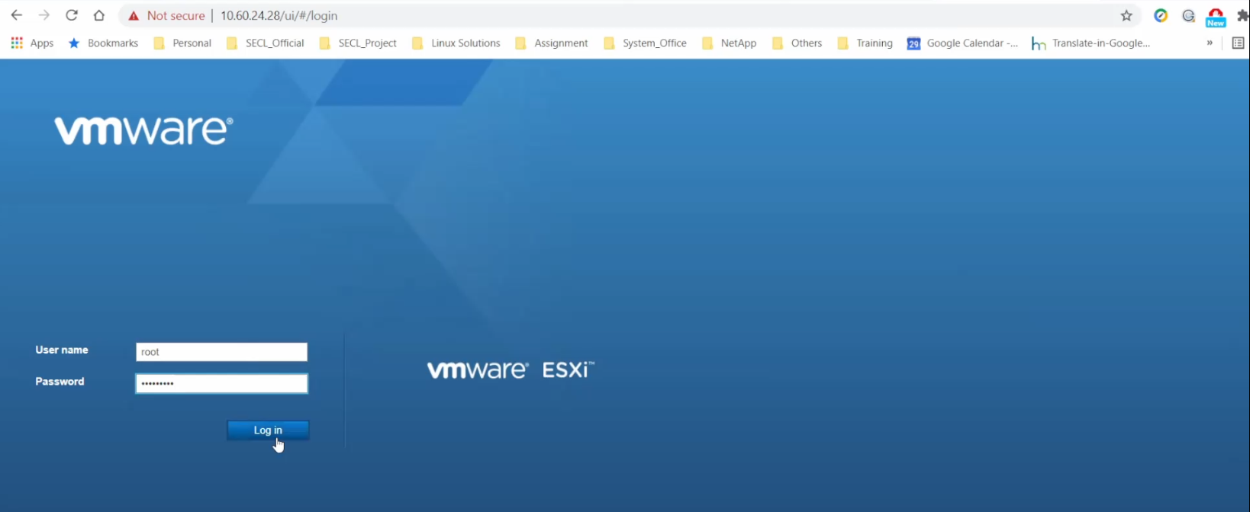Bookmark this page with star icon
Image resolution: width=1250 pixels, height=512 pixels.
1126,15
